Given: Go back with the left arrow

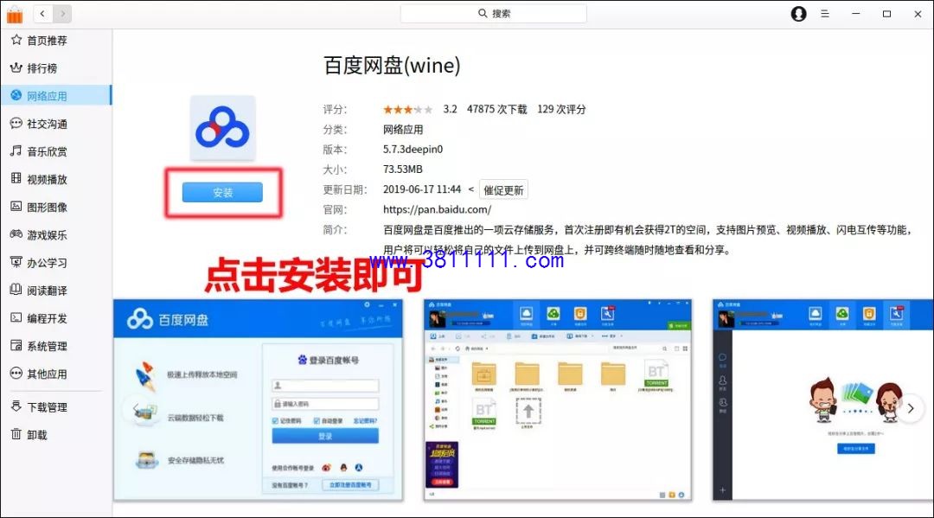Looking at the screenshot, I should pyautogui.click(x=42, y=13).
